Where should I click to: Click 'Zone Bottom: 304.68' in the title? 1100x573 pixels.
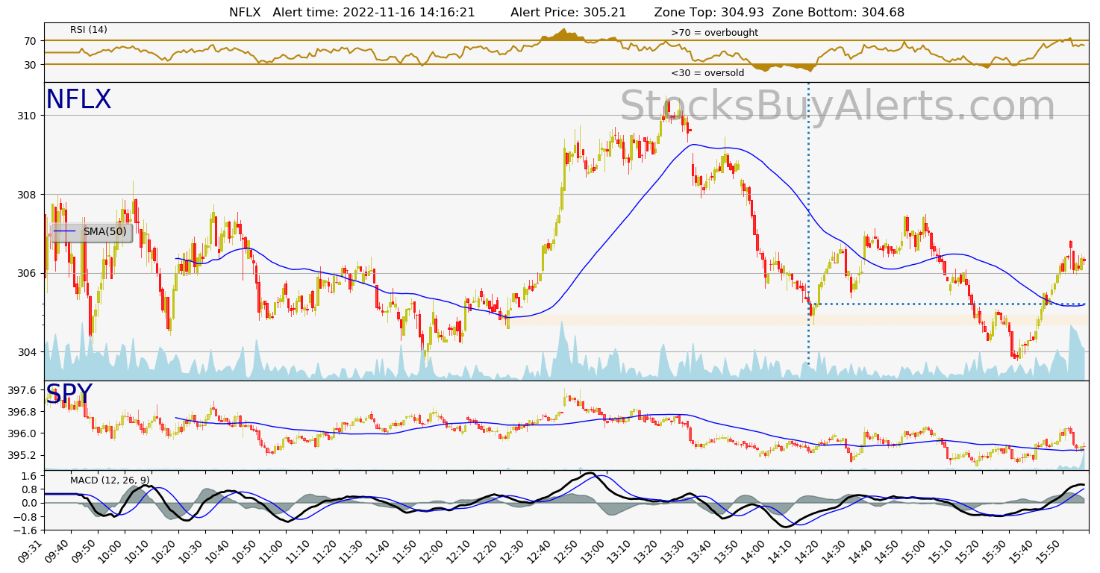tap(838, 12)
